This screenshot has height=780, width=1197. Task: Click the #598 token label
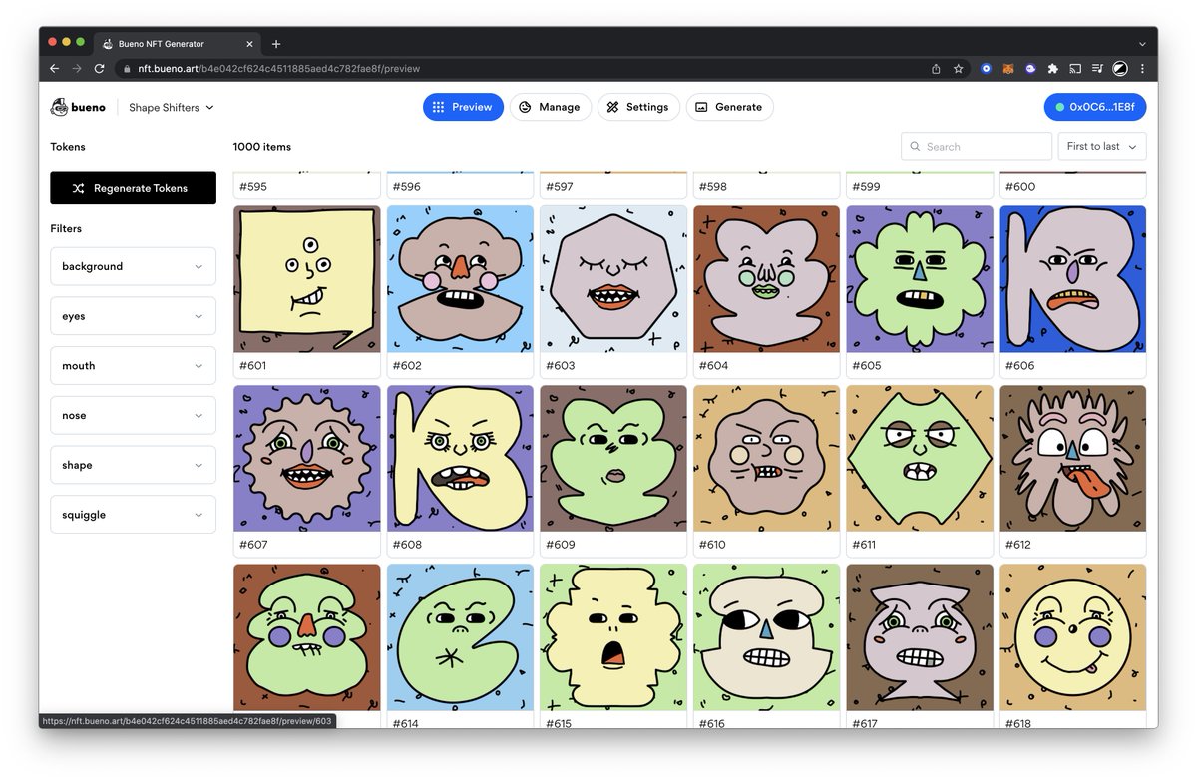pyautogui.click(x=713, y=187)
